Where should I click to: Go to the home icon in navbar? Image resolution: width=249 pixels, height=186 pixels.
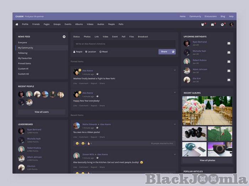tap(17, 24)
